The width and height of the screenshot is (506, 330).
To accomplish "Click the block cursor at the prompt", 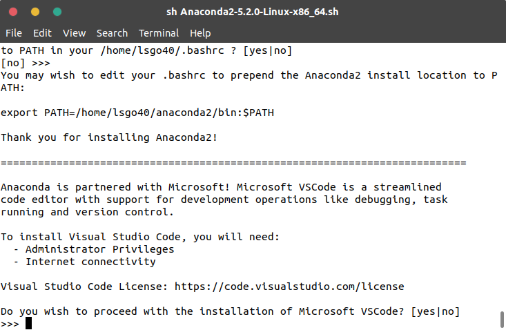I will [x=29, y=323].
